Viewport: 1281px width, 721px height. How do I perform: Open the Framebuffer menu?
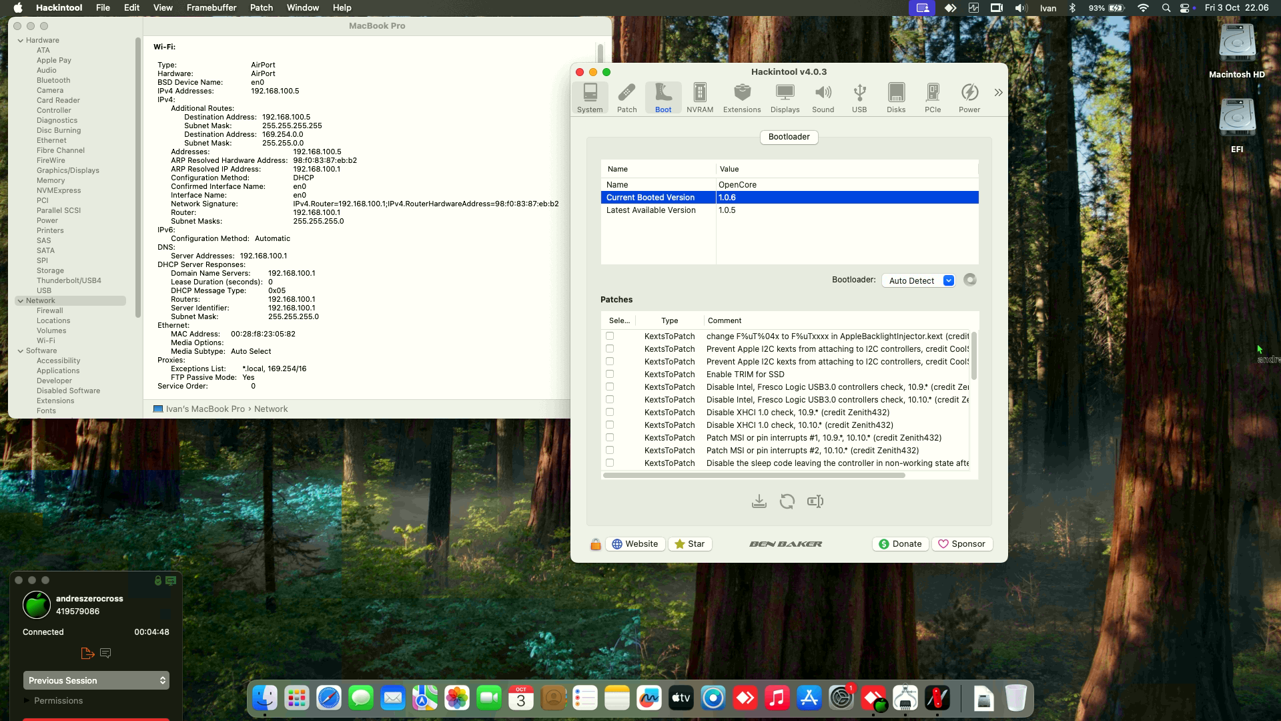pyautogui.click(x=211, y=8)
